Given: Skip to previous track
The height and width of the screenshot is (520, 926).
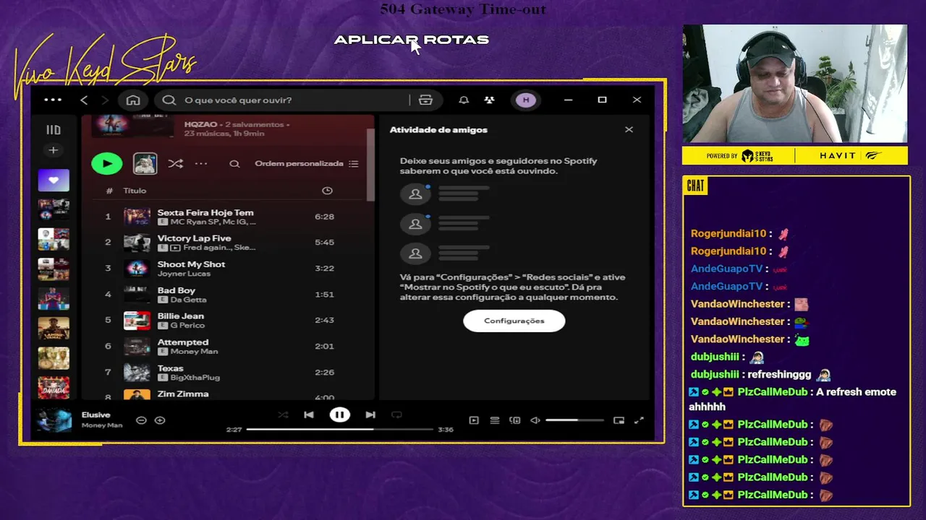Looking at the screenshot, I should [309, 415].
